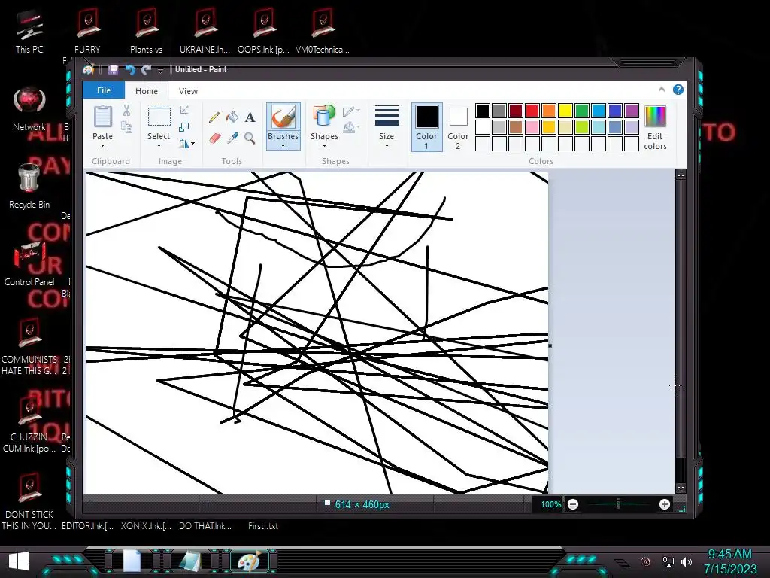The image size is (770, 578).
Task: Activate the Color 1 selector
Action: pos(427,126)
